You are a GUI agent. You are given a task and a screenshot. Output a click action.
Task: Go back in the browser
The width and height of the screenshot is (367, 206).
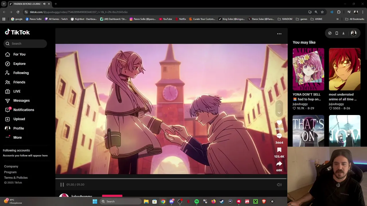pyautogui.click(x=4, y=12)
